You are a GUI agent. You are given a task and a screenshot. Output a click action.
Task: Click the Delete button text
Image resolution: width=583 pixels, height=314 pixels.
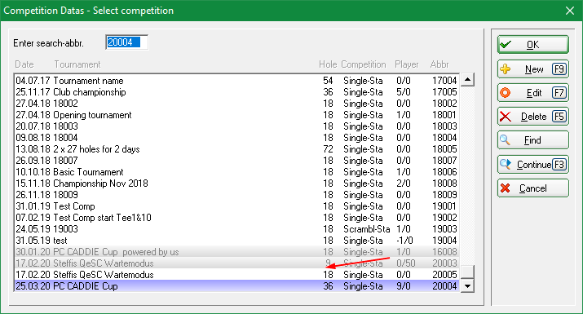click(x=533, y=117)
